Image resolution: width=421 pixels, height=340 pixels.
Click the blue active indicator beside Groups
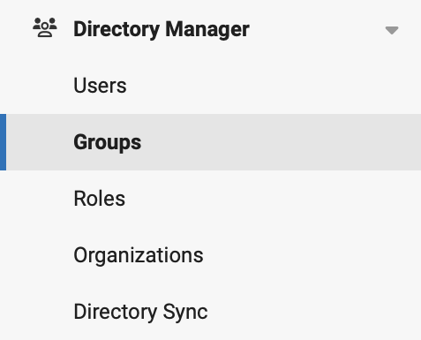(3, 142)
